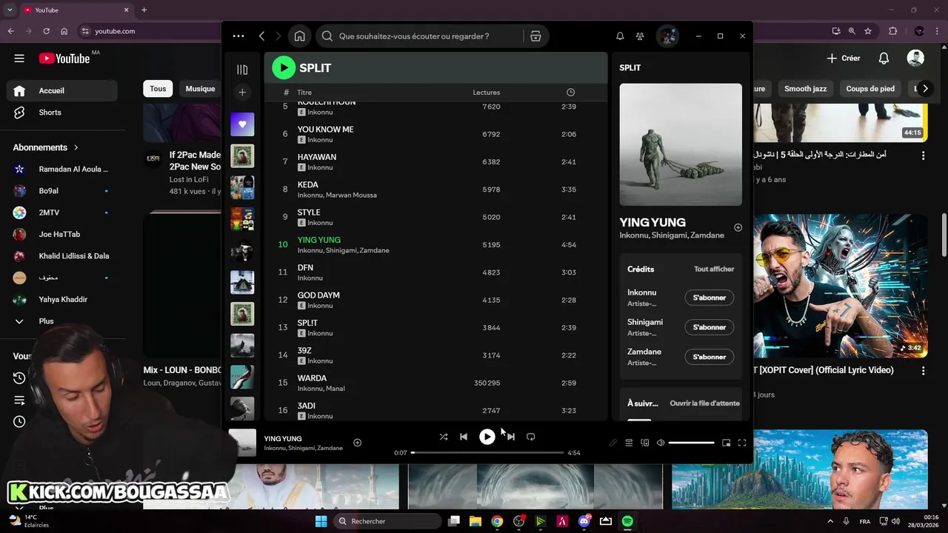Go back with Spotify's left arrow
Image resolution: width=948 pixels, height=533 pixels.
point(261,36)
